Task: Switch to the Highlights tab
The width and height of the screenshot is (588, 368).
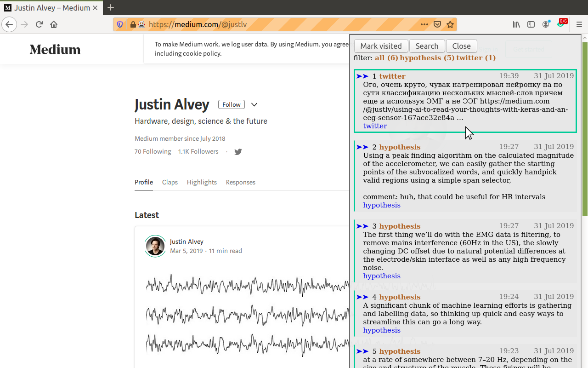Action: tap(202, 182)
